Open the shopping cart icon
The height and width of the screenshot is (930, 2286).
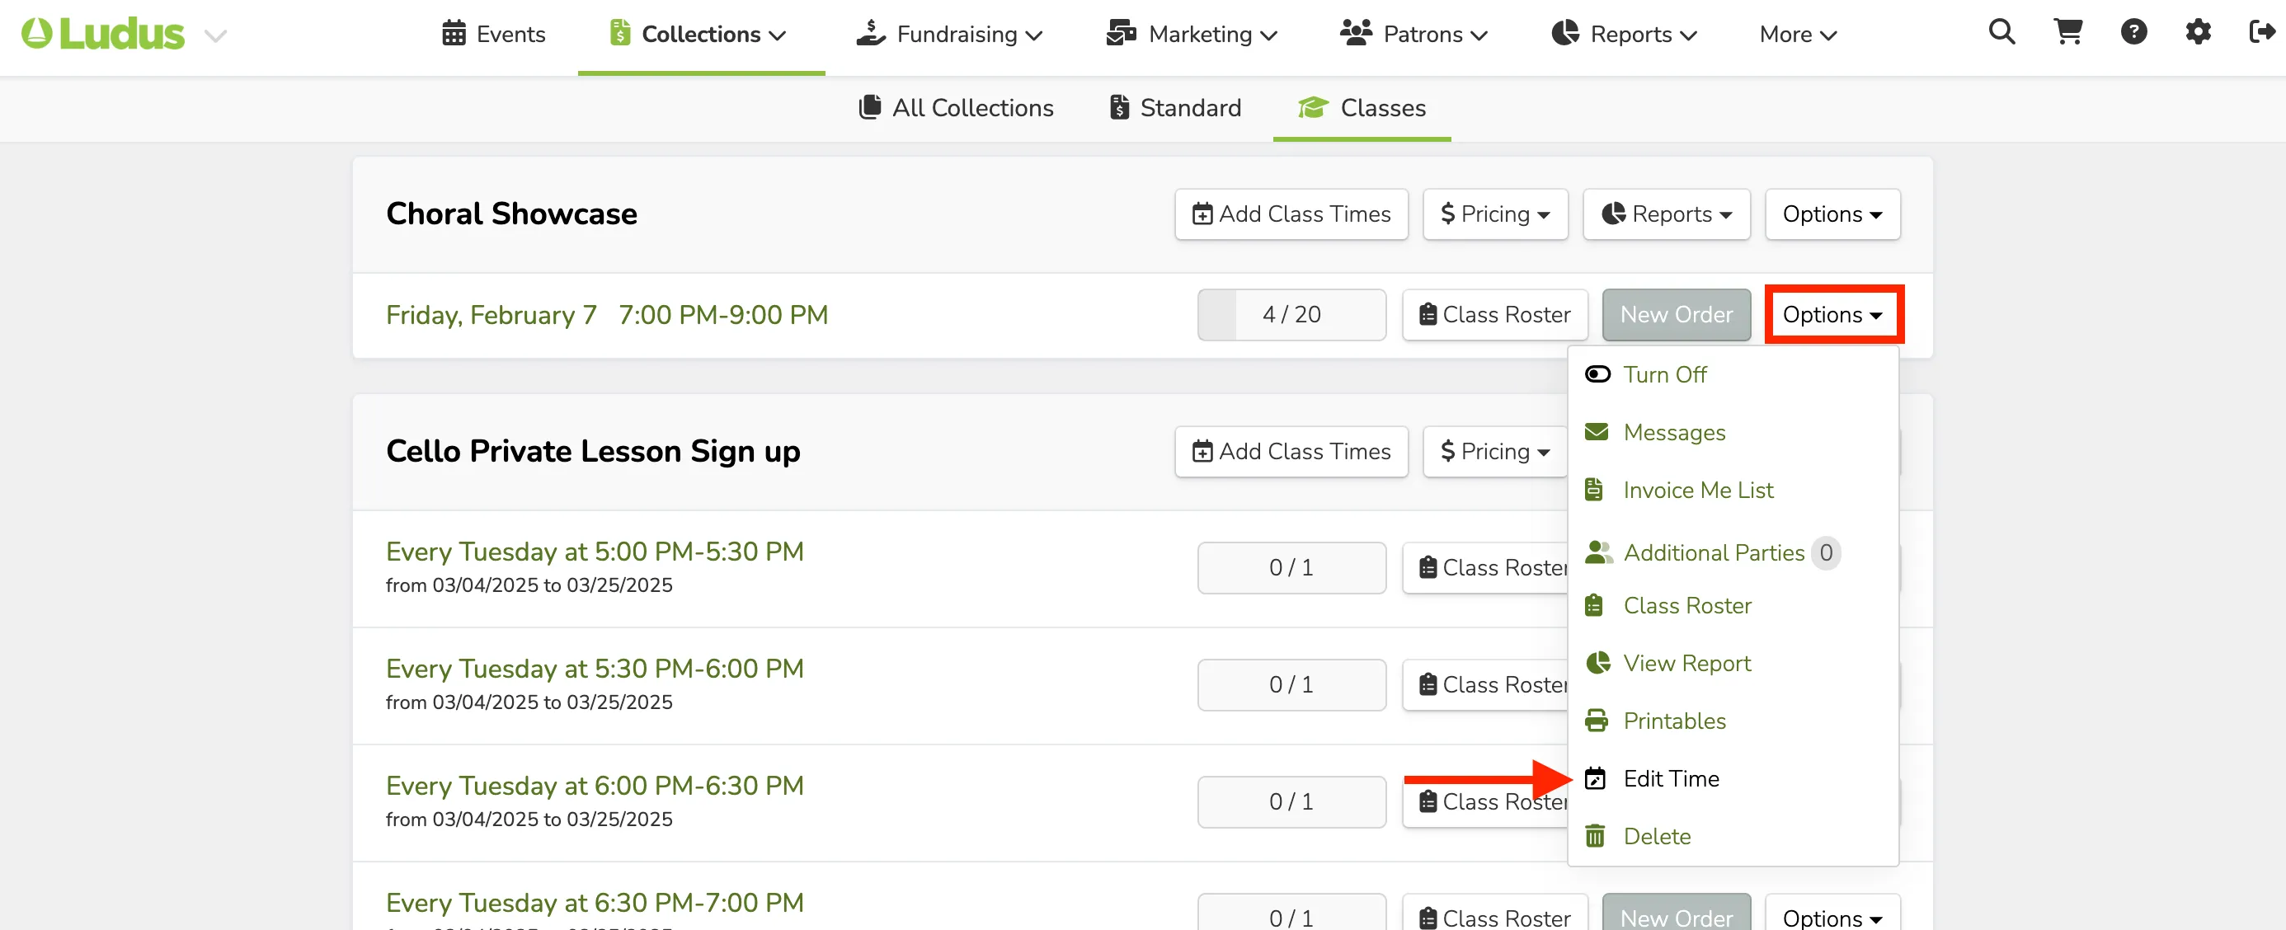[x=2067, y=33]
